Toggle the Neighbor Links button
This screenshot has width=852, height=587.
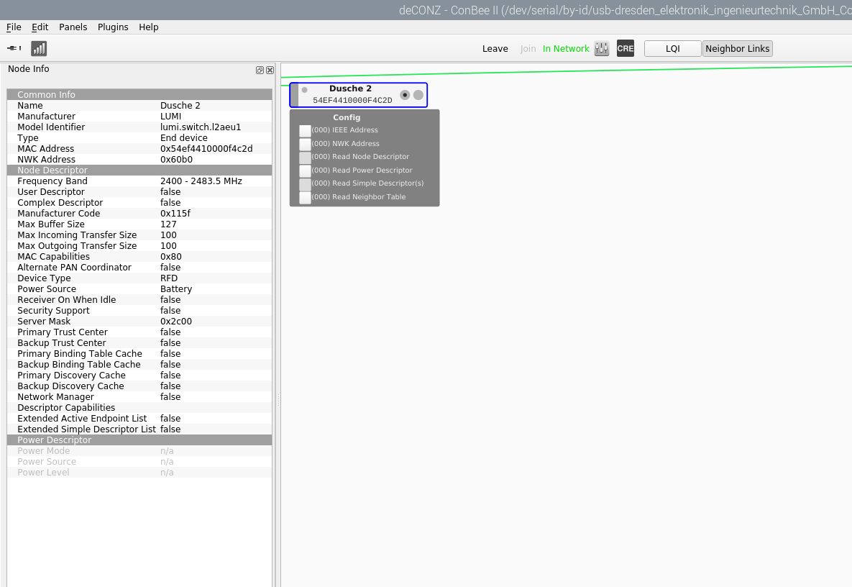point(737,49)
